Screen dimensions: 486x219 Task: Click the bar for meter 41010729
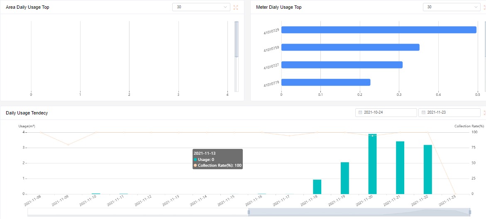click(x=379, y=30)
